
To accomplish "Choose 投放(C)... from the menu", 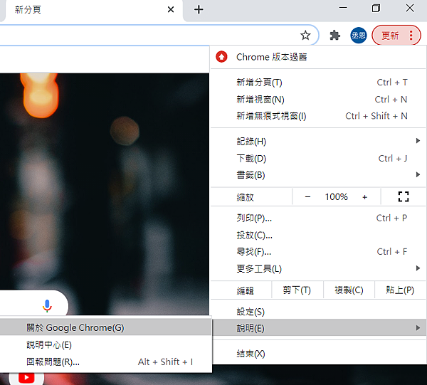I will pyautogui.click(x=318, y=235).
